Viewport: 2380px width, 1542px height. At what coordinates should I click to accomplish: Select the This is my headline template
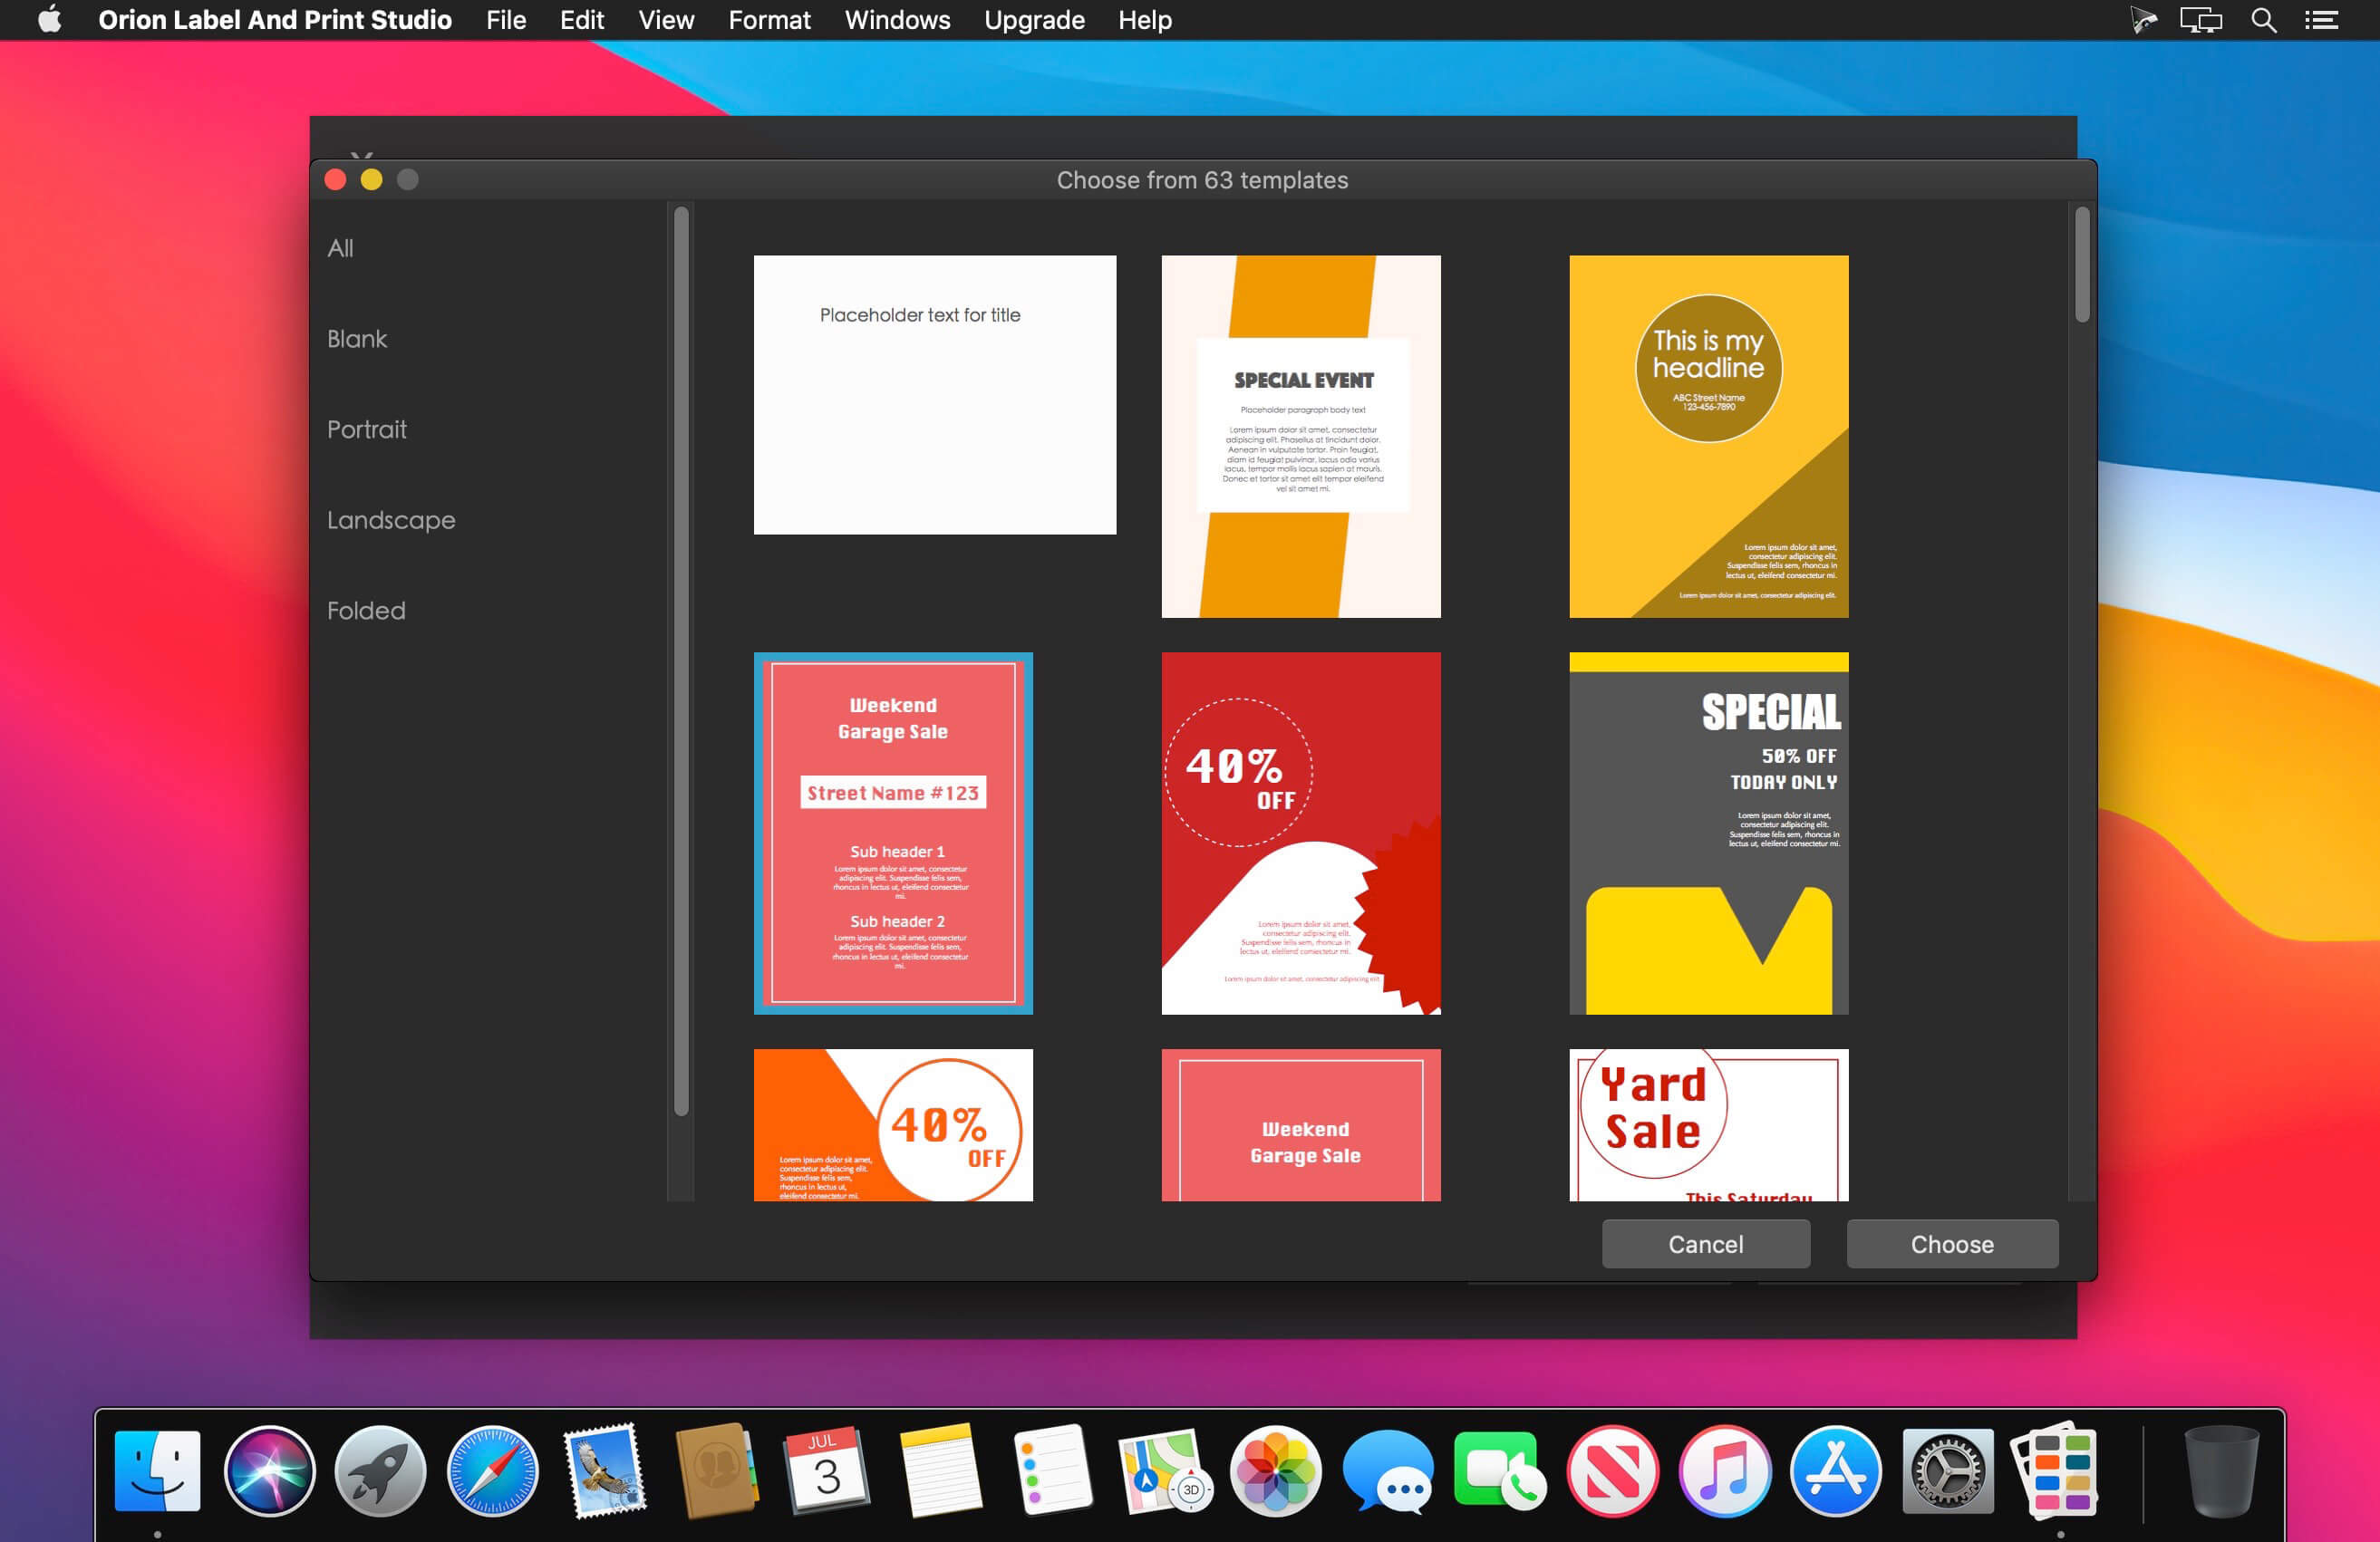coord(1709,437)
